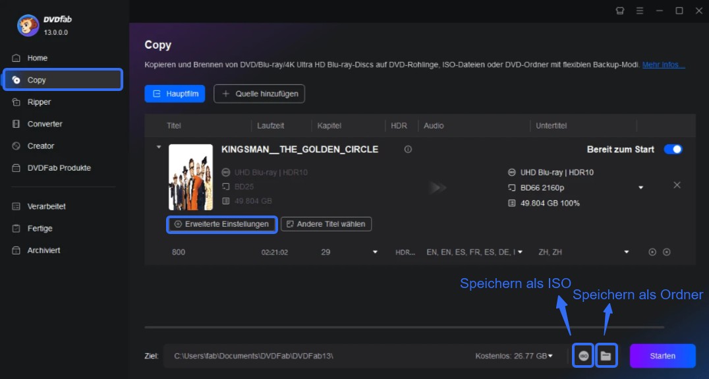709x379 pixels.
Task: Select save as ISO icon
Action: 583,356
